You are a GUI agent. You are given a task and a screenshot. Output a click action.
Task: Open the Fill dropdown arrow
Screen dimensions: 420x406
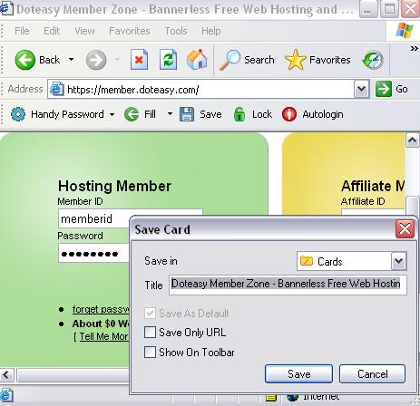[x=170, y=114]
